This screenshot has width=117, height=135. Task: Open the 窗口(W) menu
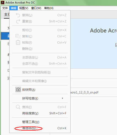point(36,8)
